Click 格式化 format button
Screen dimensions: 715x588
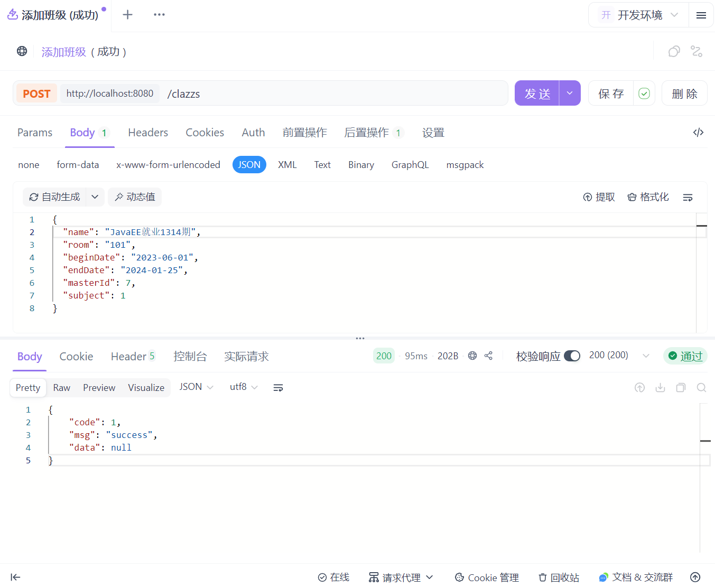[x=648, y=197]
